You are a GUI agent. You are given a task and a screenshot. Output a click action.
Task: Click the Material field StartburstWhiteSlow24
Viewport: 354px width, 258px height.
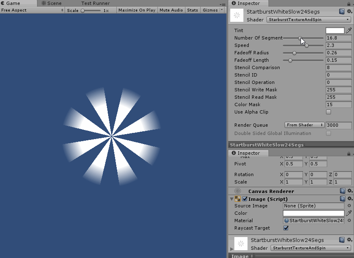point(314,221)
